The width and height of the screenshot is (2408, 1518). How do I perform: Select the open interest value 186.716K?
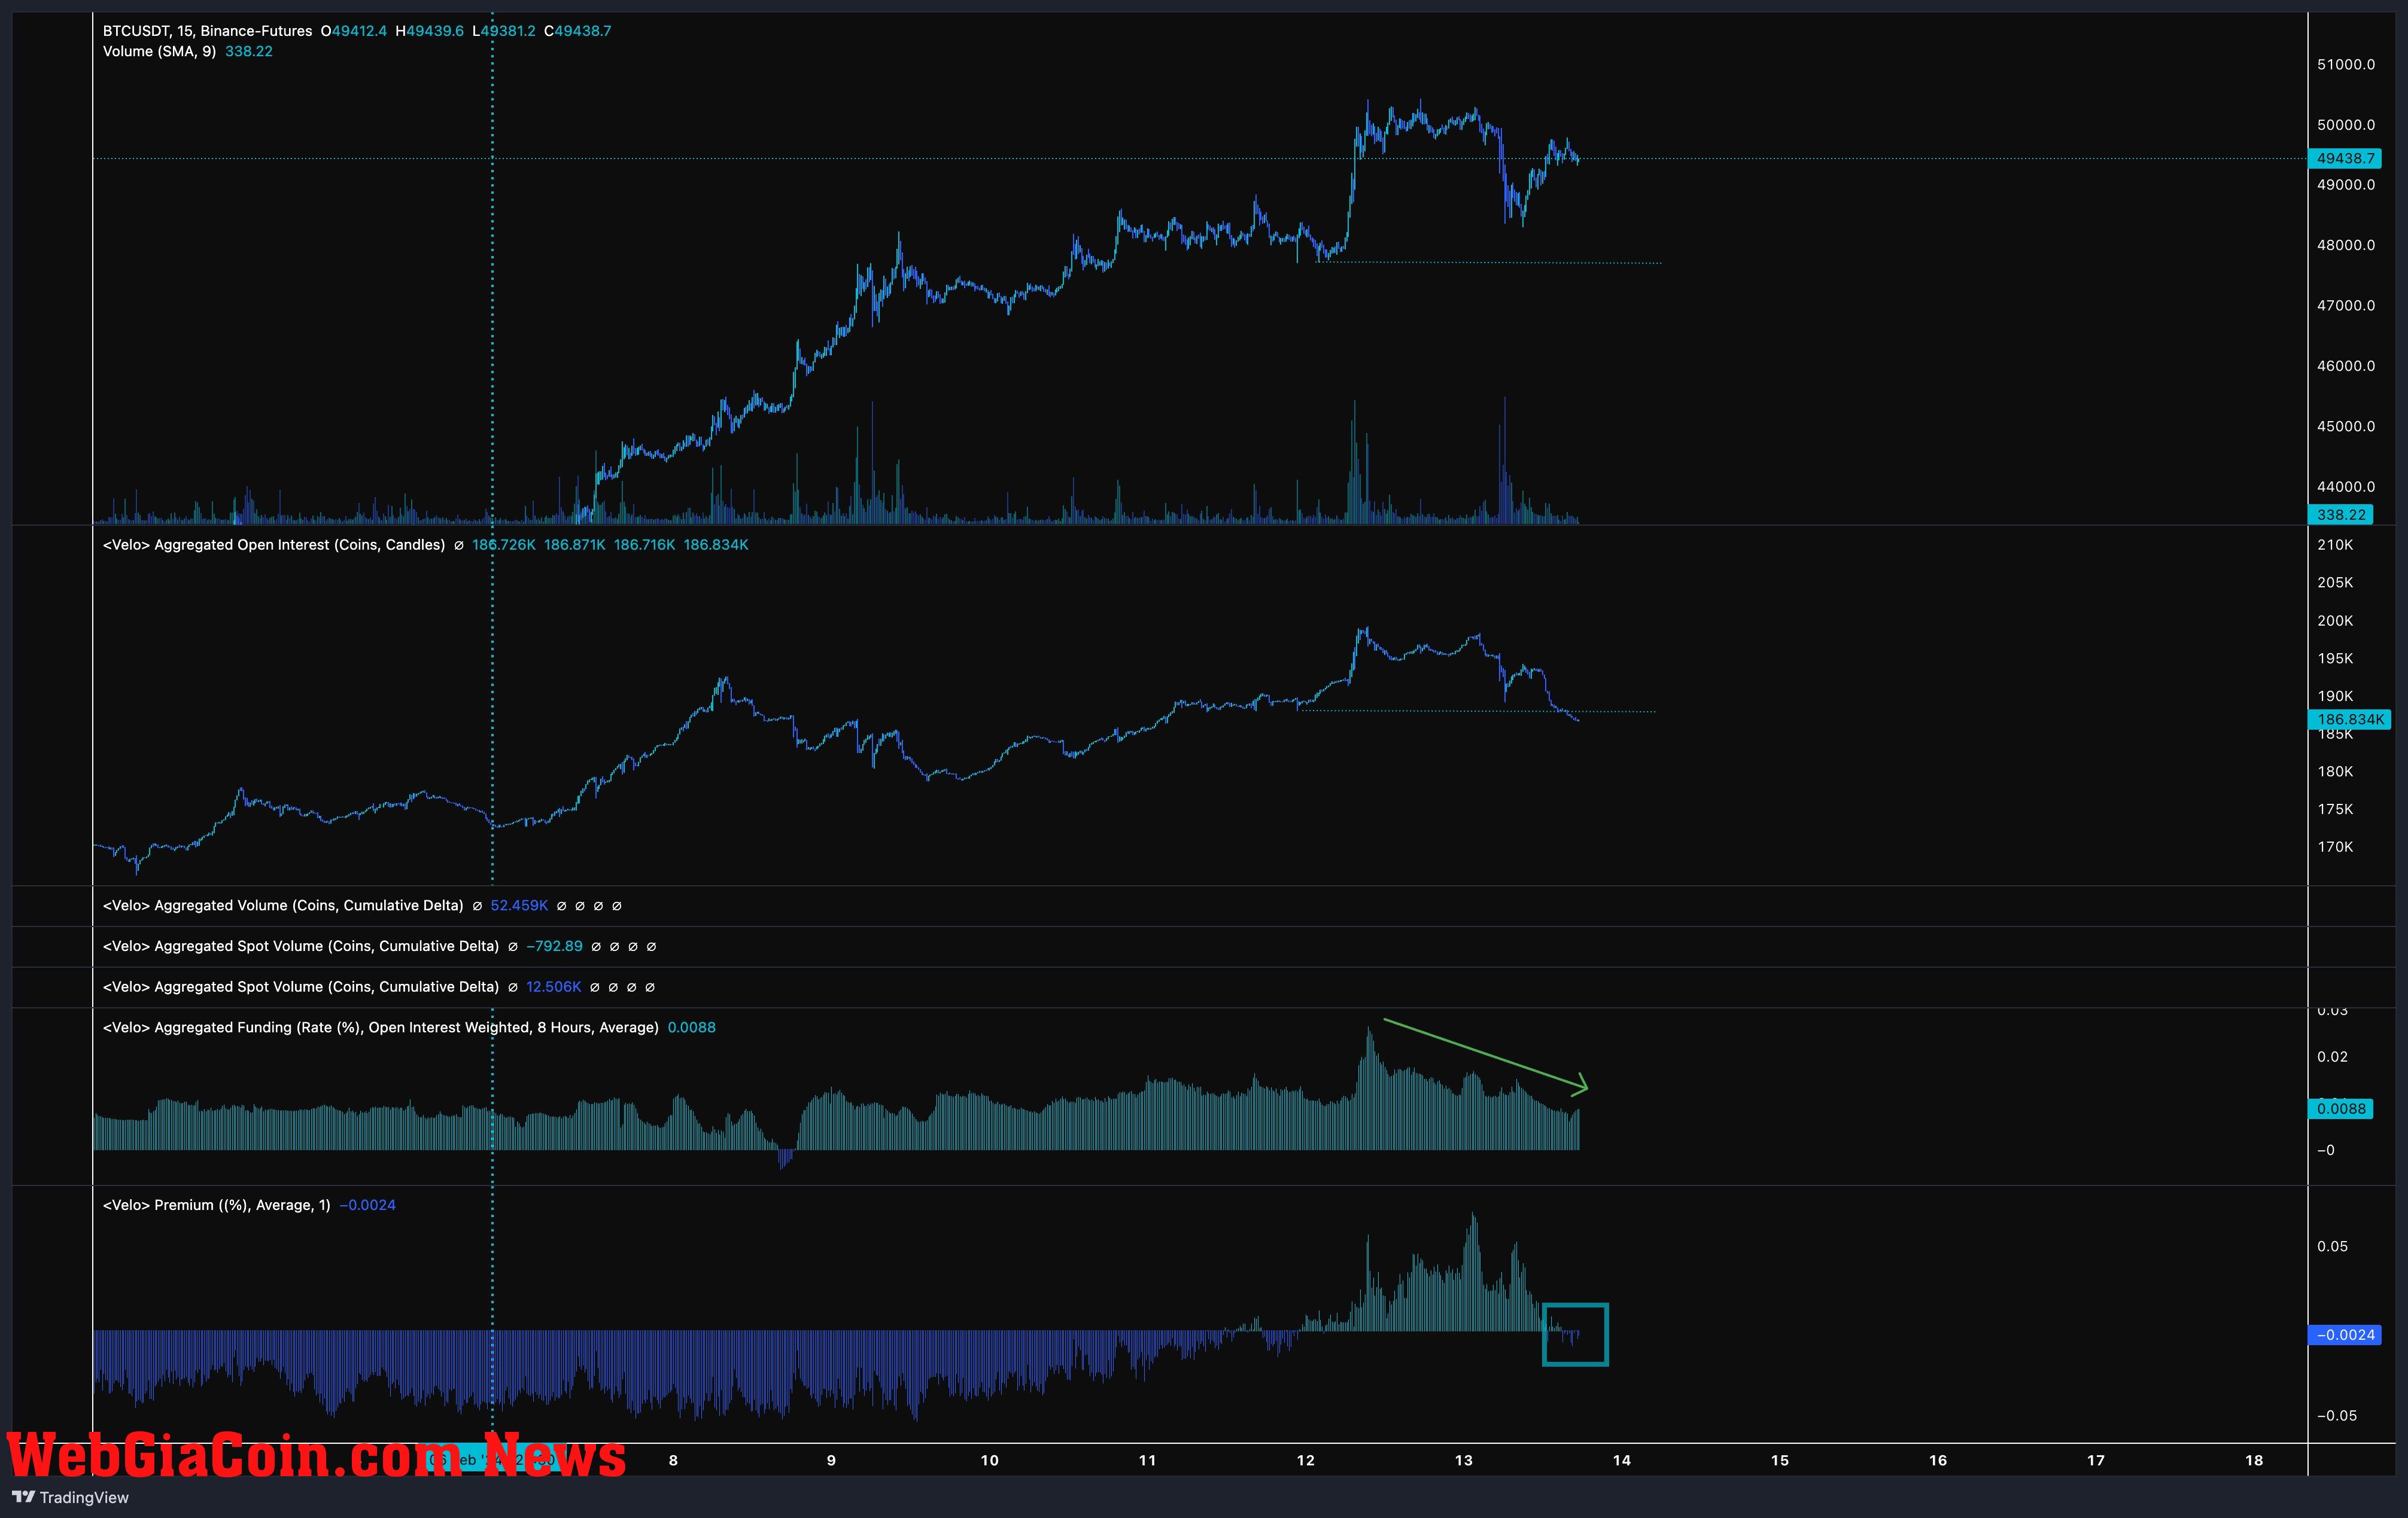point(645,545)
